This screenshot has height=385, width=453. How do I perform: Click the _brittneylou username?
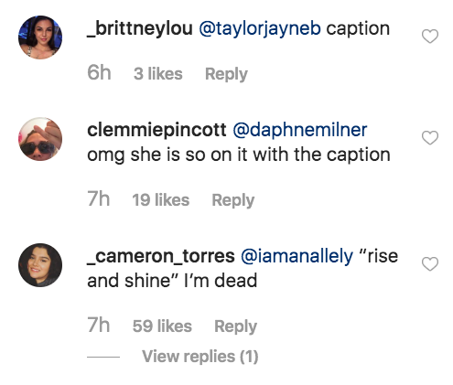[x=140, y=28]
